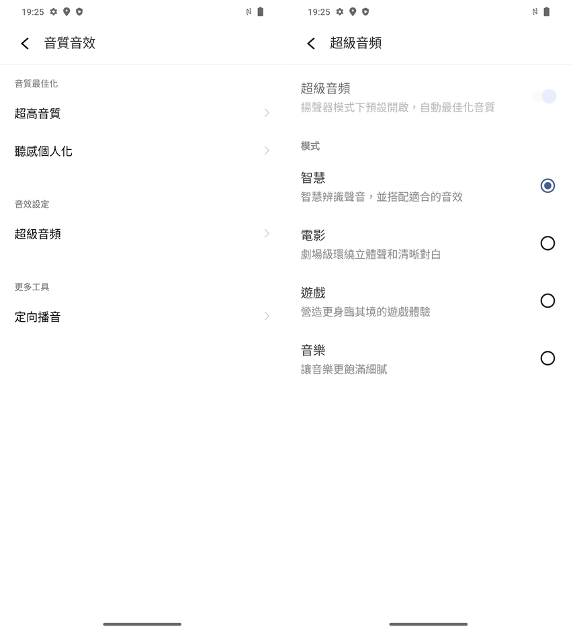Image resolution: width=571 pixels, height=633 pixels.
Task: Tap the home gesture bar on left screen
Action: pyautogui.click(x=142, y=624)
